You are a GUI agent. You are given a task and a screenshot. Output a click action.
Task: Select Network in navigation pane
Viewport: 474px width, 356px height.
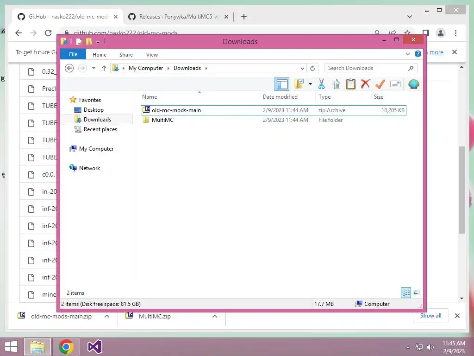click(89, 168)
